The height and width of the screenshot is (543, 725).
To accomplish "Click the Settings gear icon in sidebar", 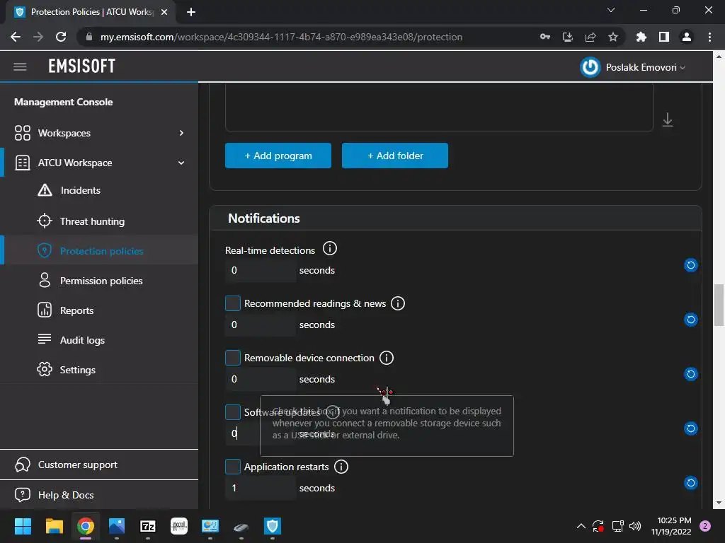I will 45,369.
